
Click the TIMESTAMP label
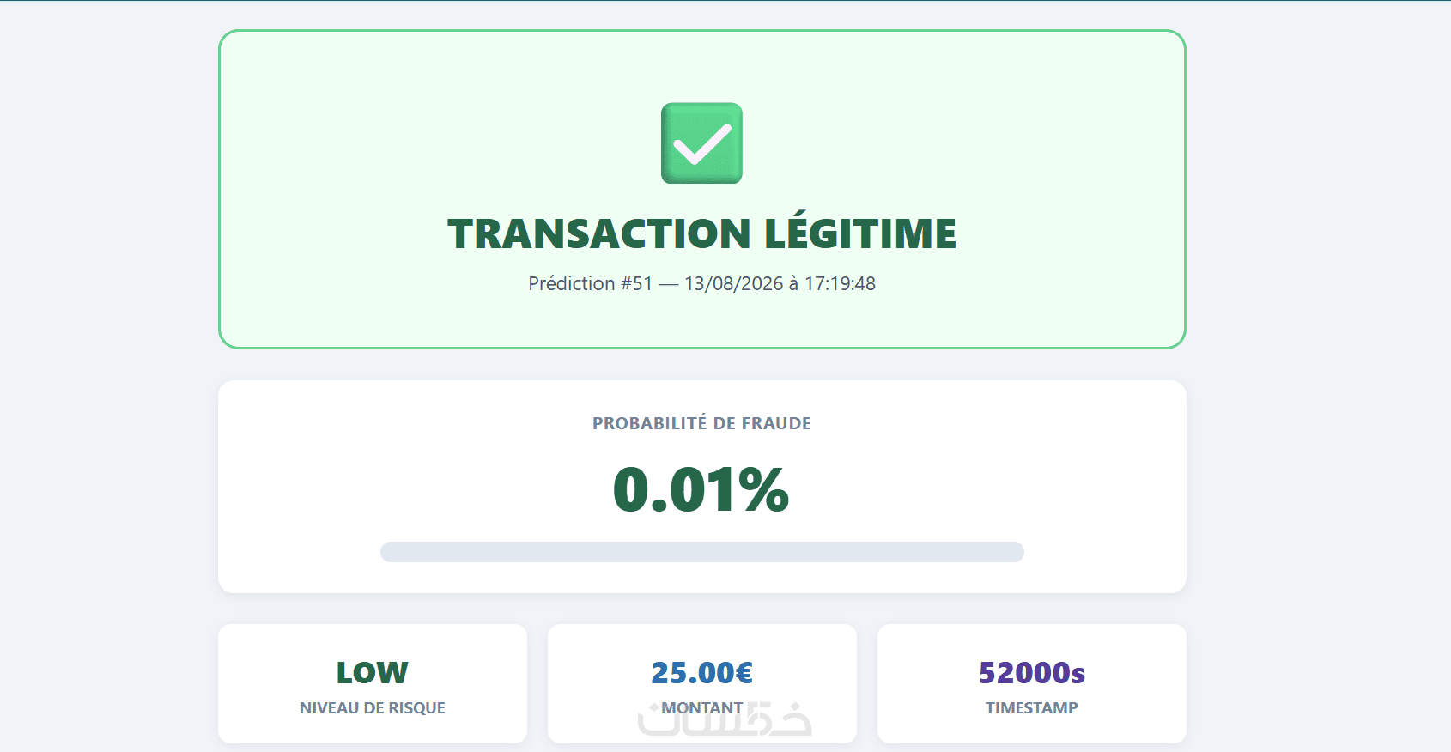(x=1031, y=708)
